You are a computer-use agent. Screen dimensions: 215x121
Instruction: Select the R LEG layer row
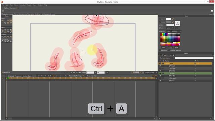pyautogui.click(x=185, y=76)
